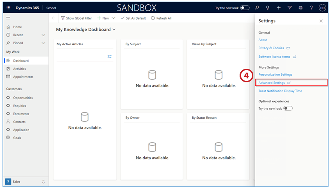Toggle Try the new look in header
The width and height of the screenshot is (334, 192).
click(x=245, y=8)
